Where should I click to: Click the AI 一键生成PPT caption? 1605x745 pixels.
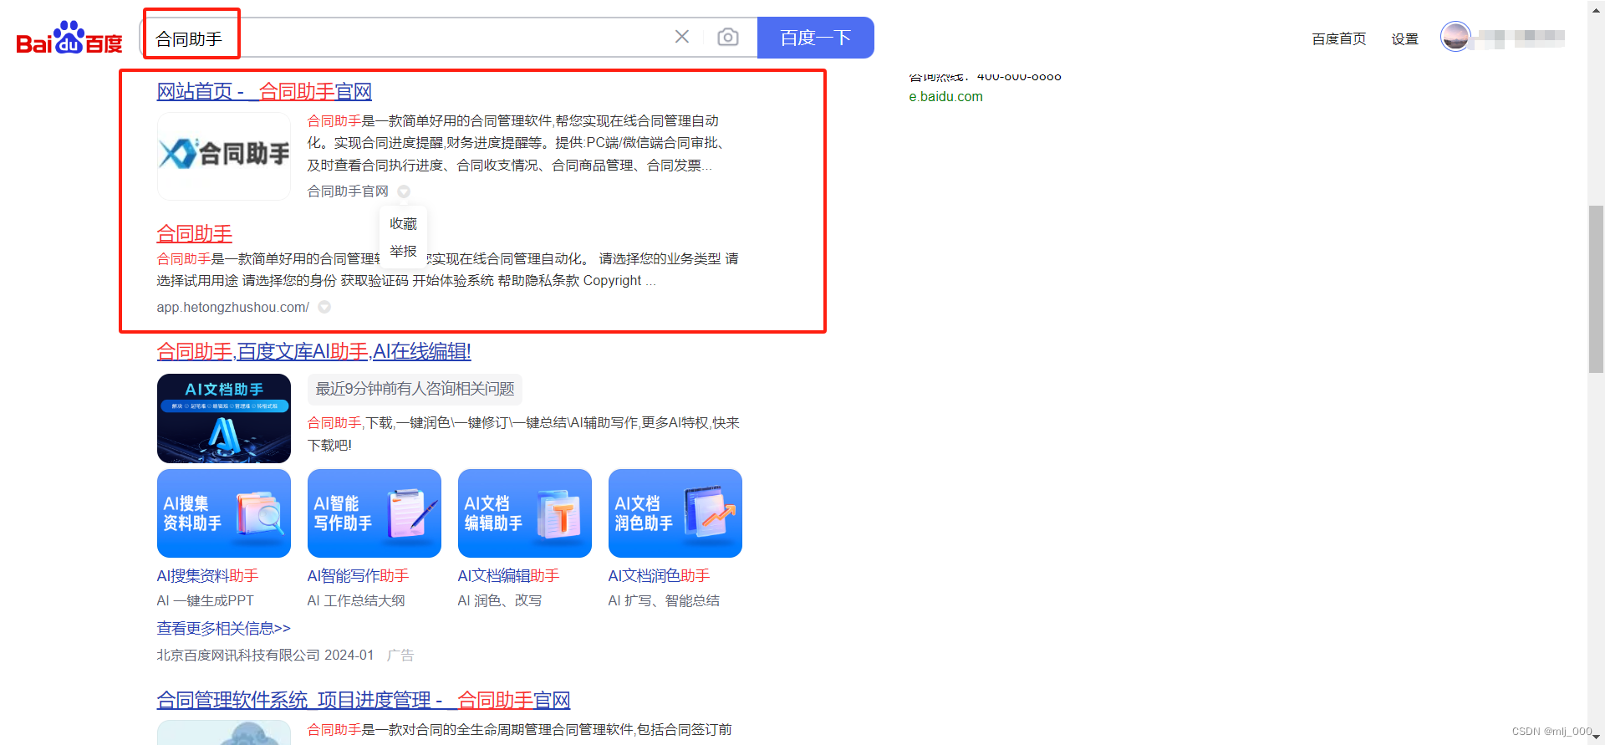(205, 600)
